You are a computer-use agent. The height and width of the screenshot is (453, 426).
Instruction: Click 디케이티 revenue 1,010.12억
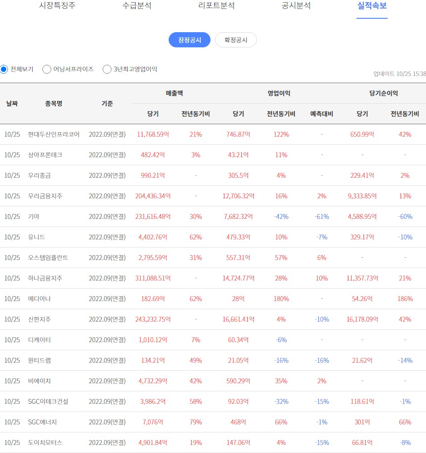153,340
